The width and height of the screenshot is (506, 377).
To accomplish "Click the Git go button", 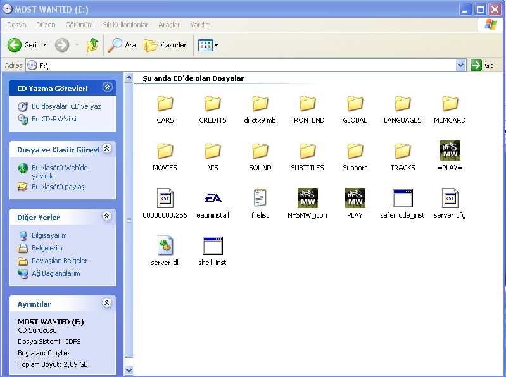I will click(x=482, y=65).
